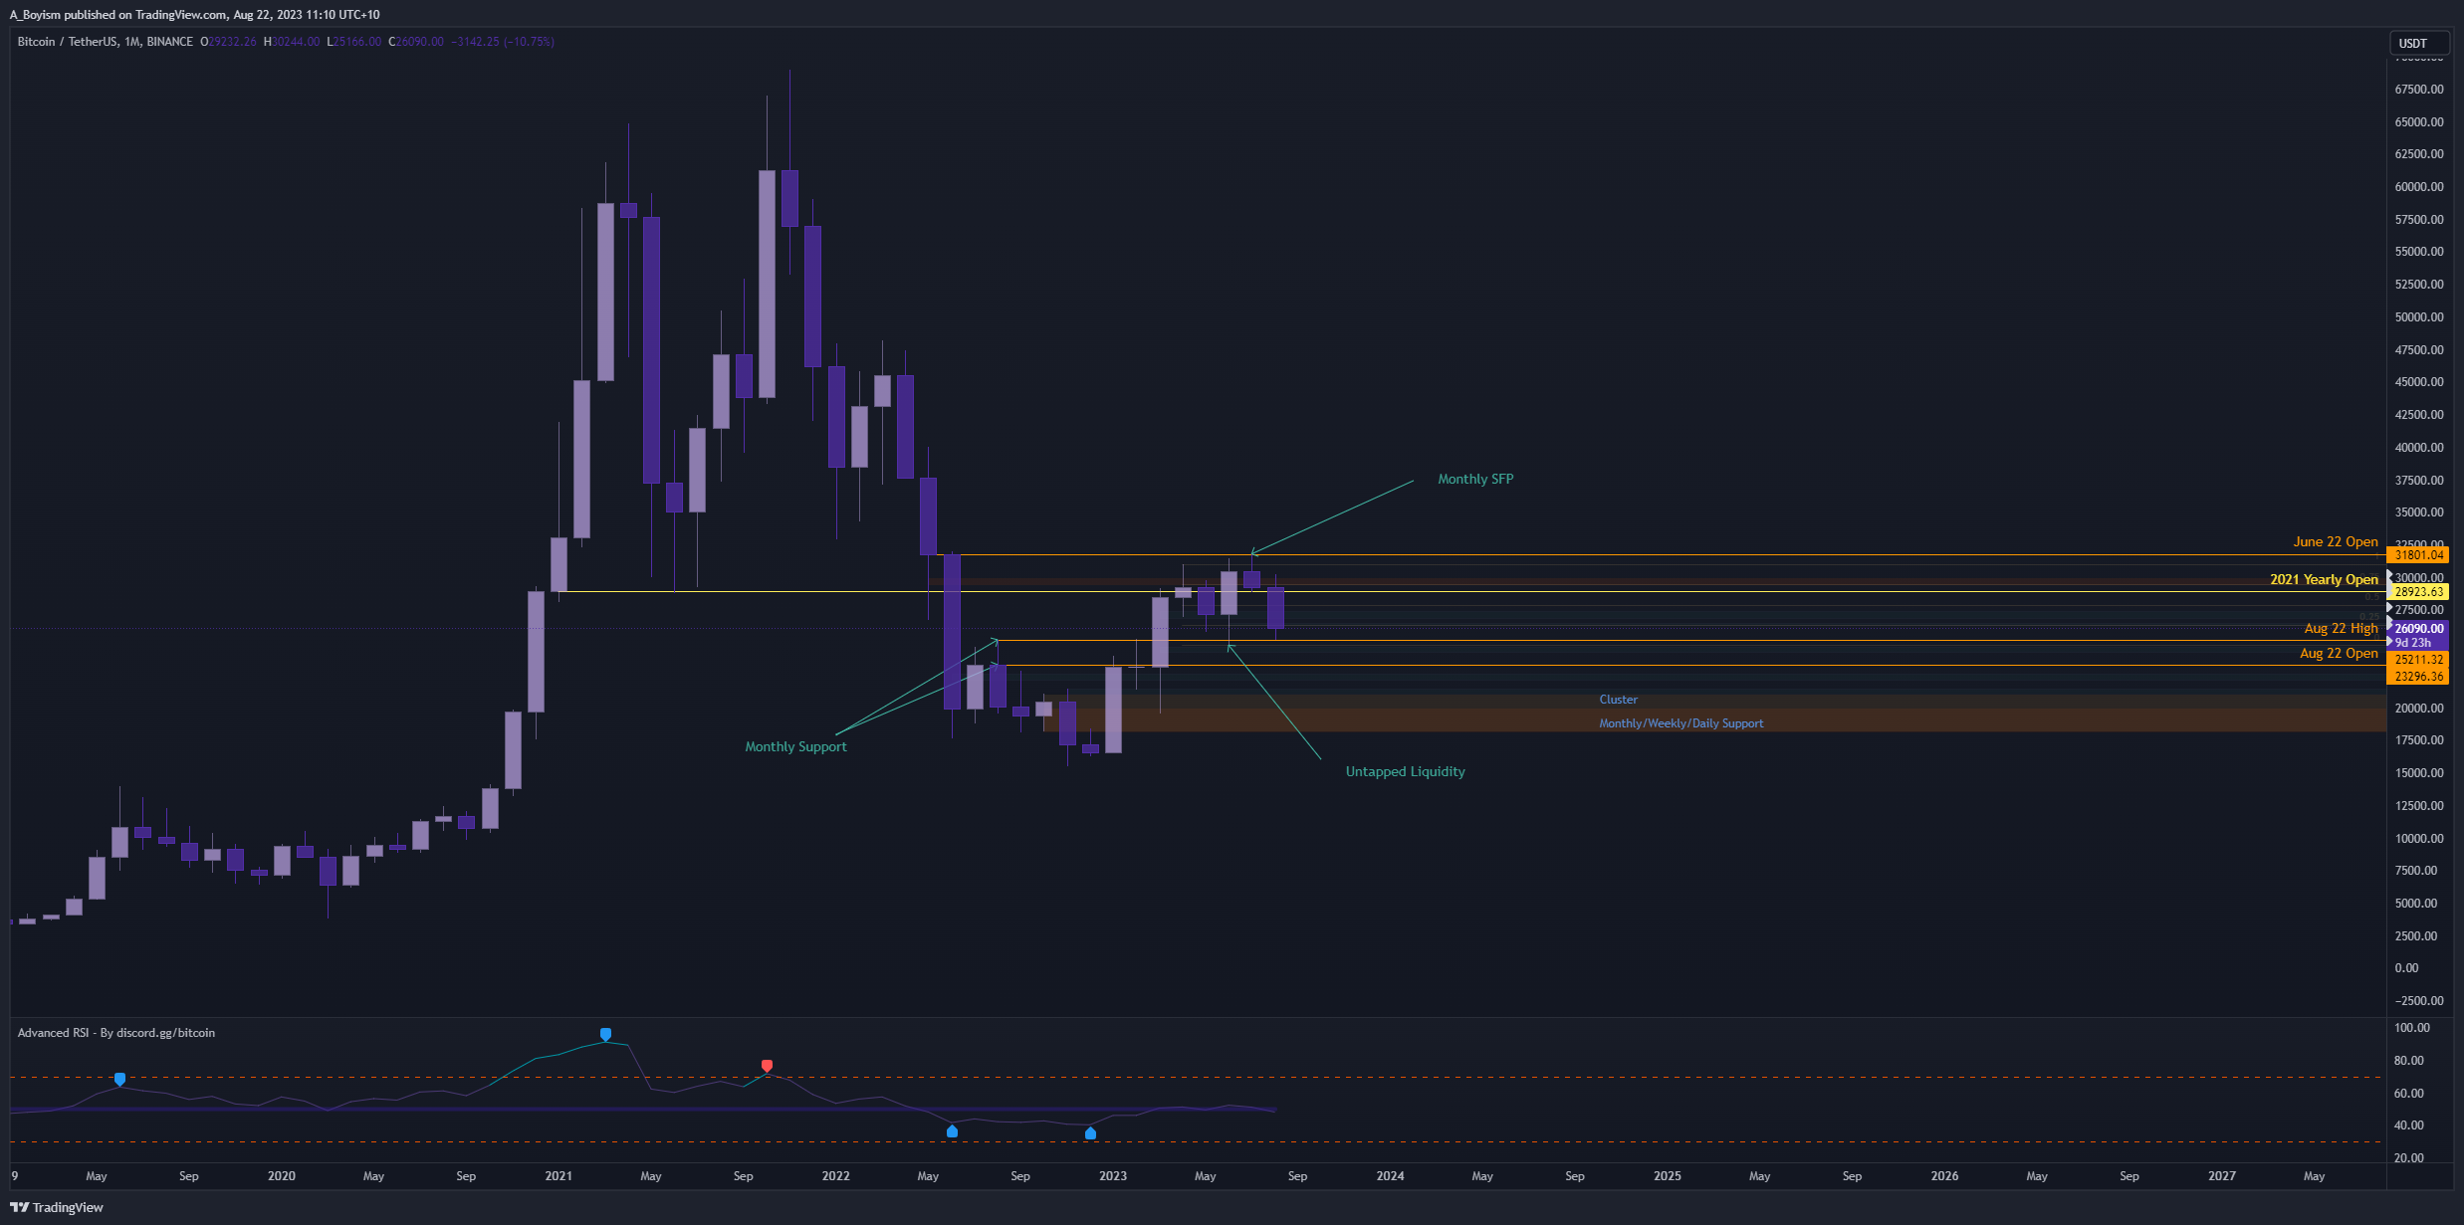2464x1225 pixels.
Task: Click the Monthly Support annotation label
Action: (795, 747)
